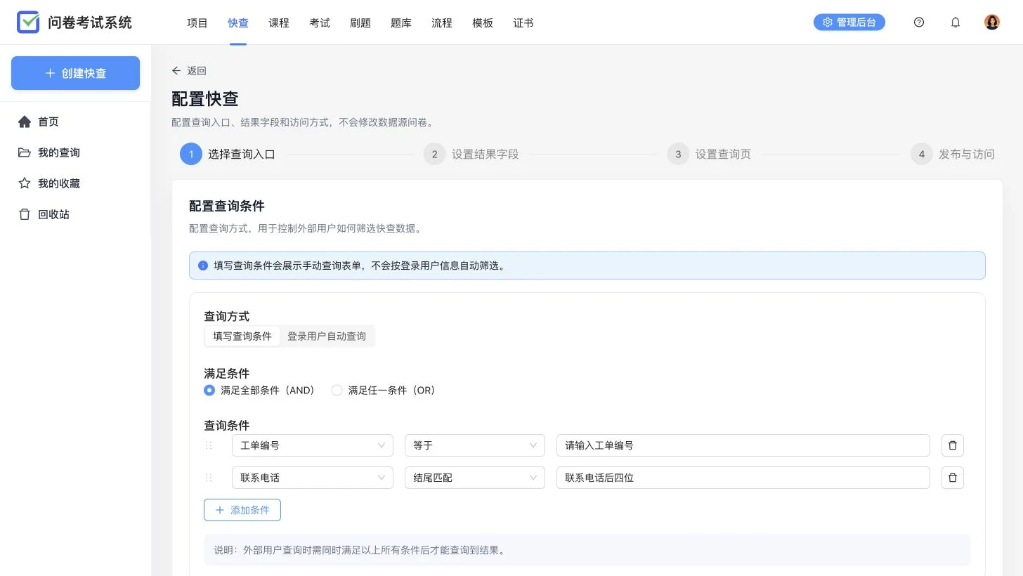1023x576 pixels.
Task: Click the 设置结果字段 step label
Action: click(486, 155)
